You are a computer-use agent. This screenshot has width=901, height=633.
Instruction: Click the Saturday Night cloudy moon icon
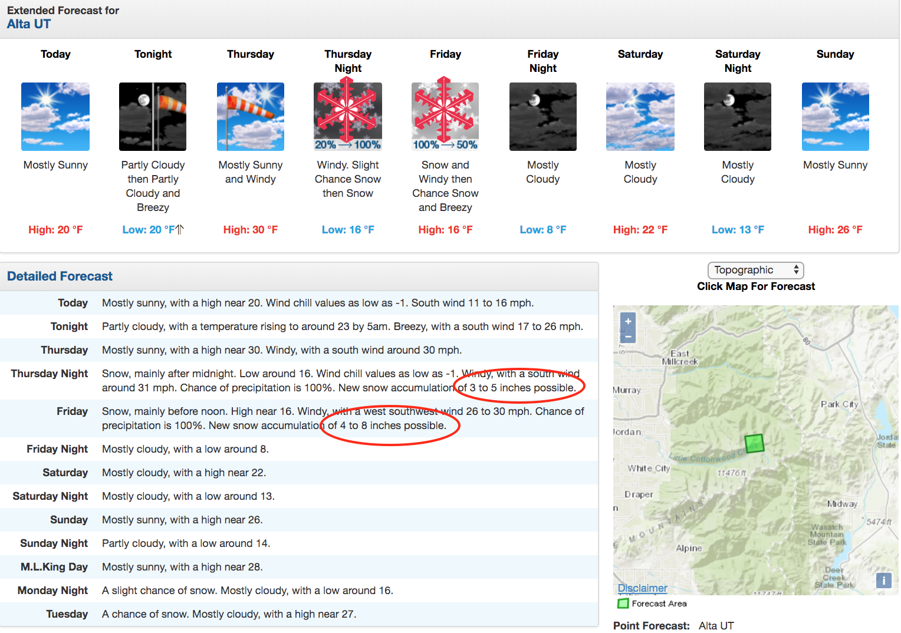738,117
